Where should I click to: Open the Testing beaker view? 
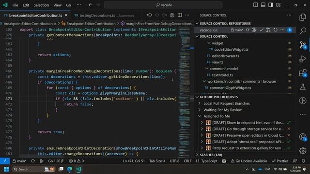(x=303, y=87)
